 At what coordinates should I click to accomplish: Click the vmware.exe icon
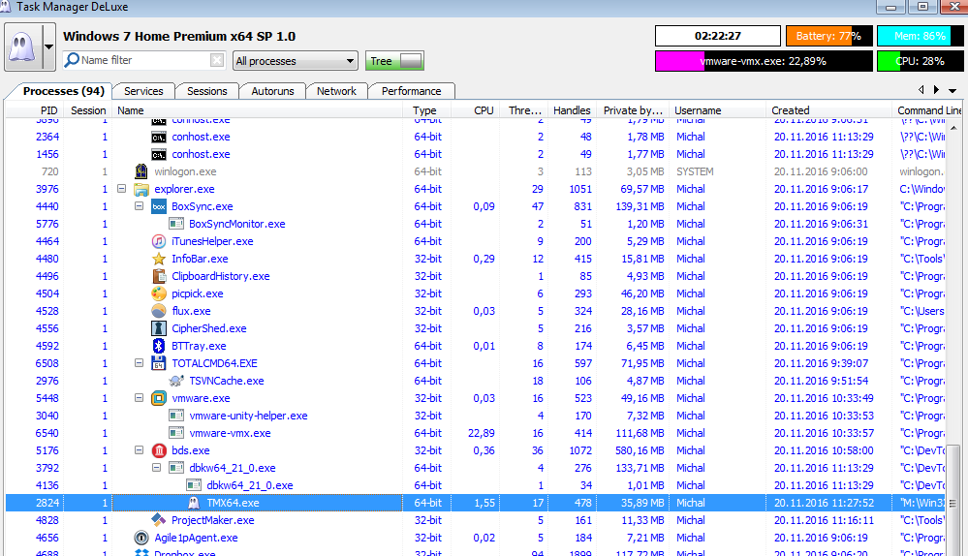pos(159,398)
